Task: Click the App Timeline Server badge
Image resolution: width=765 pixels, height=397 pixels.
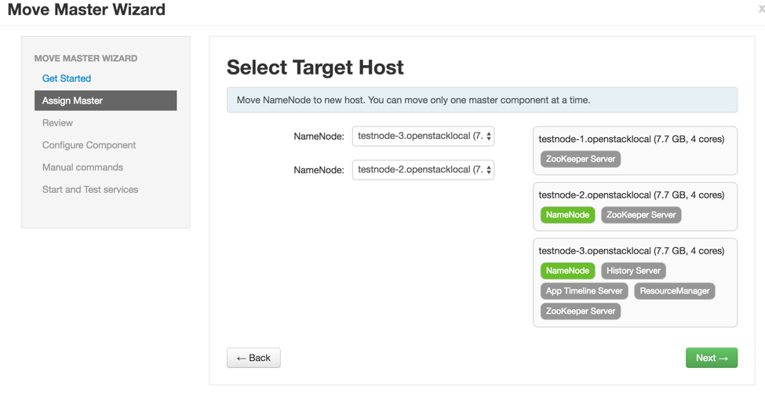Action: click(584, 291)
